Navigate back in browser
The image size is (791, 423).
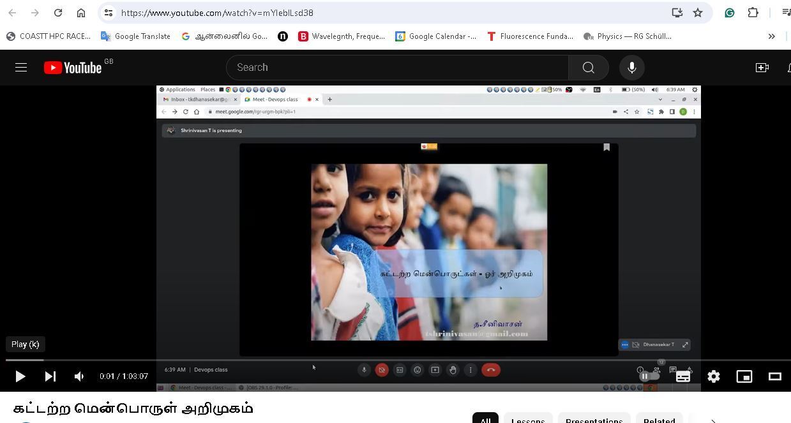click(12, 13)
